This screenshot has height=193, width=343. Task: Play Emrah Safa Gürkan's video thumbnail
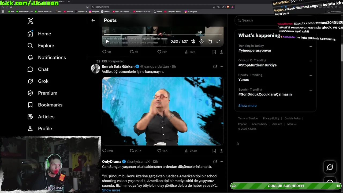163,111
